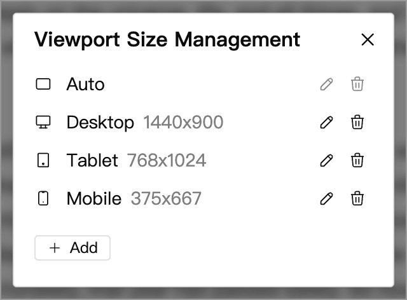Edit the Mobile 375x667 viewport
The width and height of the screenshot is (407, 300).
coord(326,198)
